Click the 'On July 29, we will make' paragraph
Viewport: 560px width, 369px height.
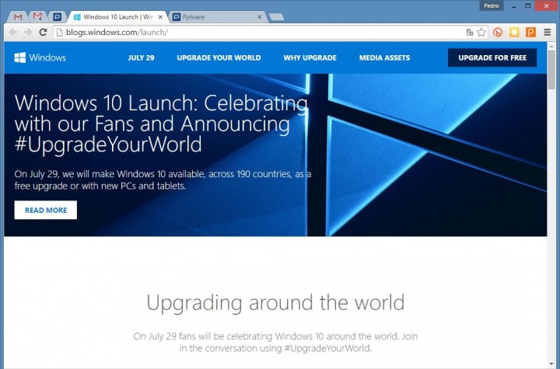(163, 180)
